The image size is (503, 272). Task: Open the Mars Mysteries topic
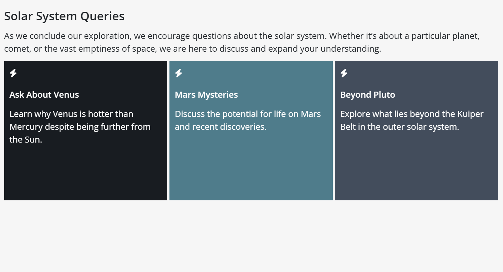click(206, 94)
